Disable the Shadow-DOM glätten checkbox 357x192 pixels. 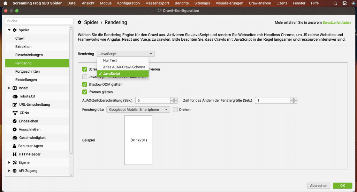84,84
